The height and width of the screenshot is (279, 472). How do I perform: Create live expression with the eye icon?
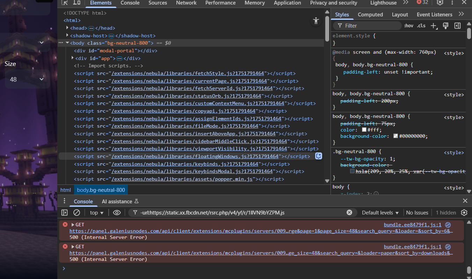tap(117, 212)
